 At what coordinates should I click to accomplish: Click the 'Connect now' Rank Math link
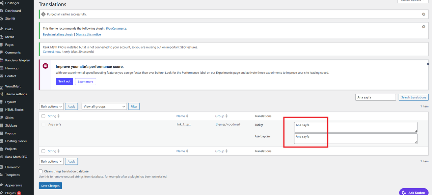coord(52,52)
